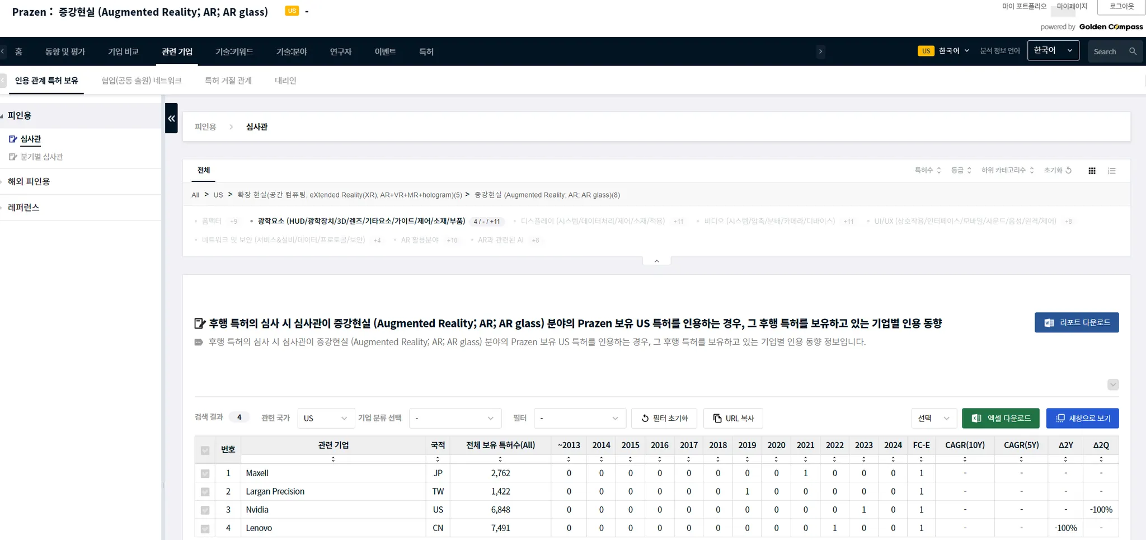Image resolution: width=1146 pixels, height=540 pixels.
Task: Check the Maxell row checkbox
Action: 205,473
